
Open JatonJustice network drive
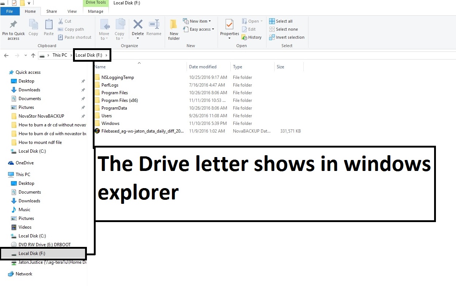[x=52, y=262]
